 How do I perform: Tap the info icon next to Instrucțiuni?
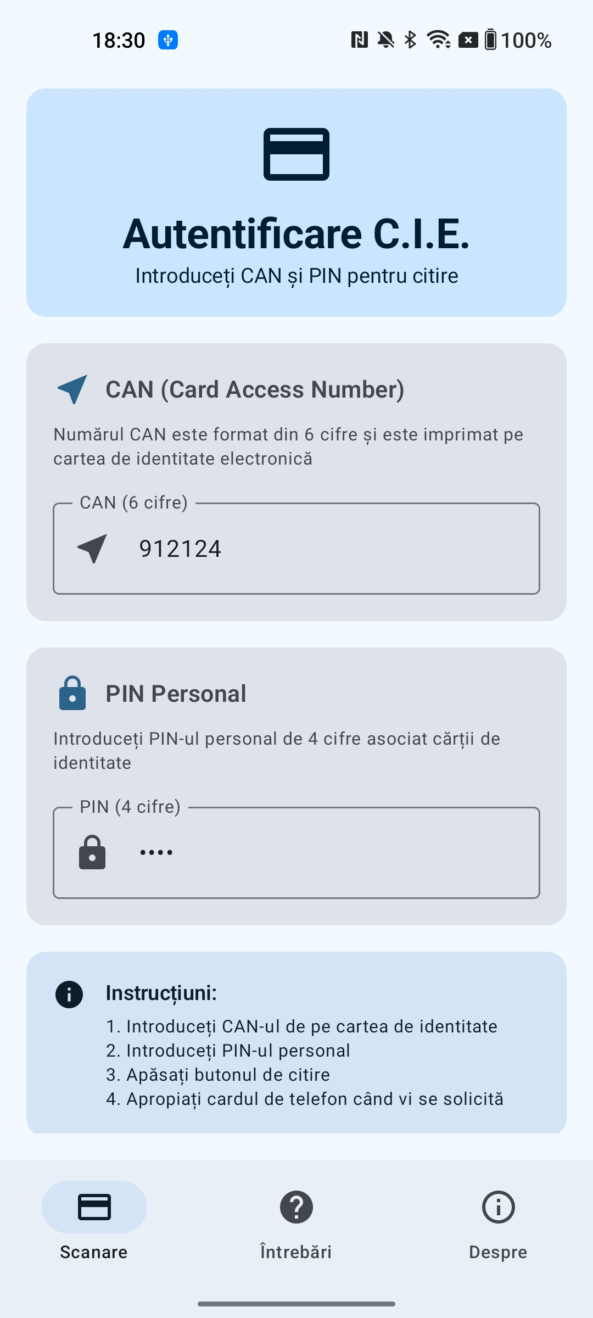(69, 994)
